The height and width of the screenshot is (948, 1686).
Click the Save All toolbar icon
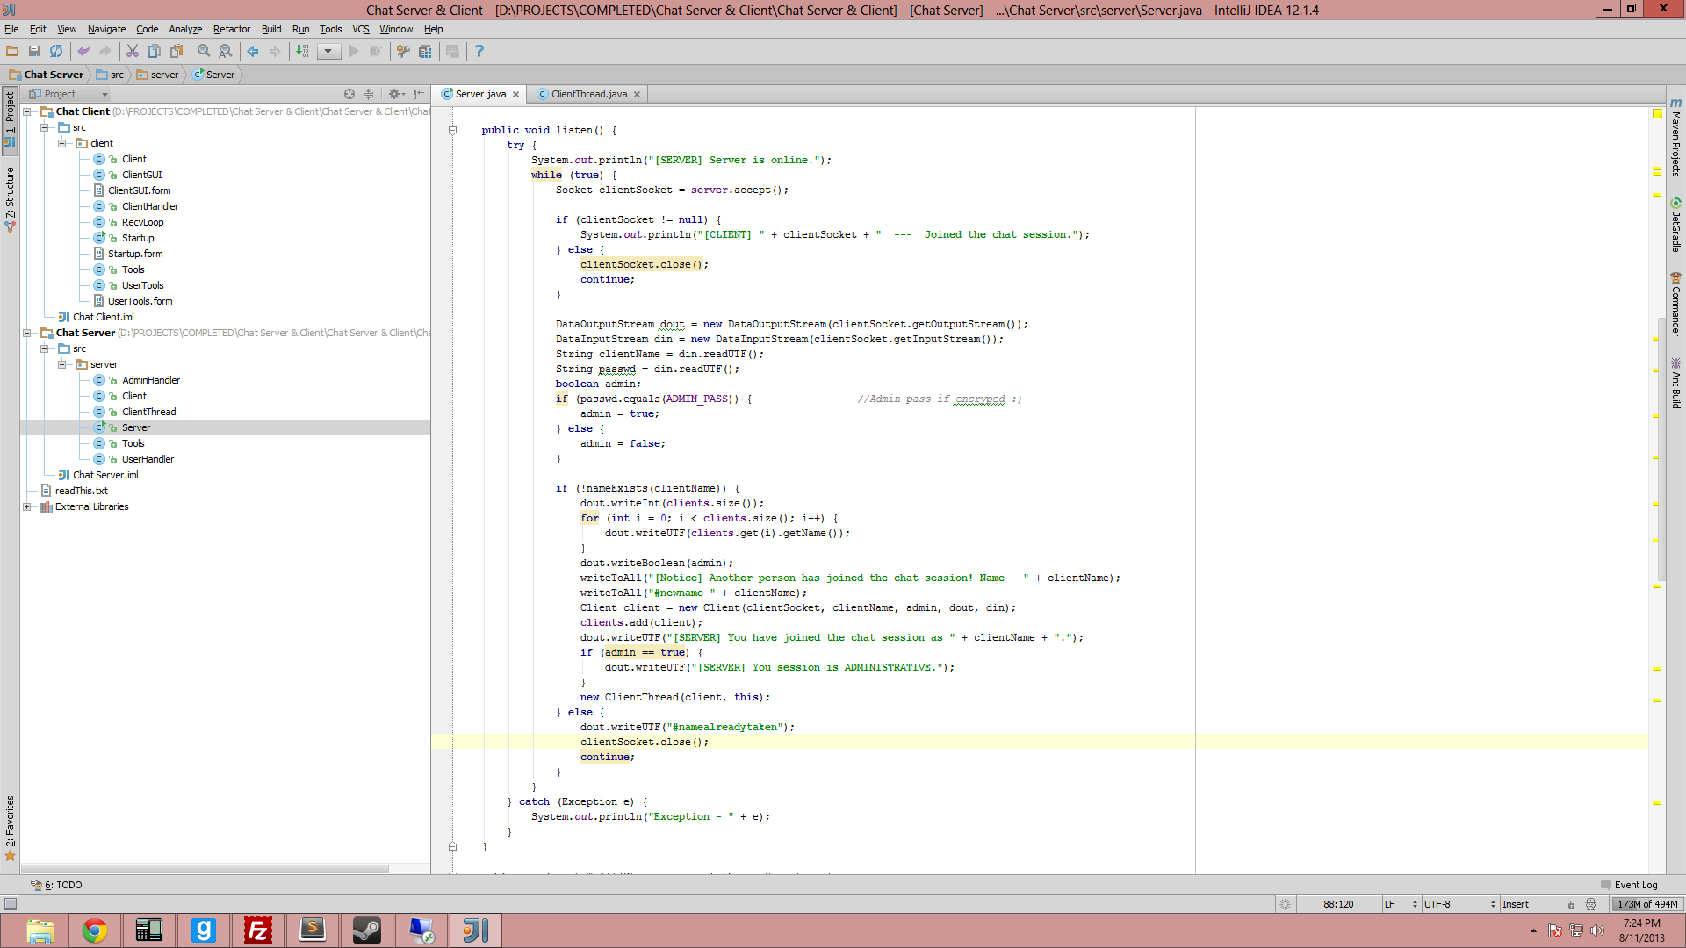34,51
